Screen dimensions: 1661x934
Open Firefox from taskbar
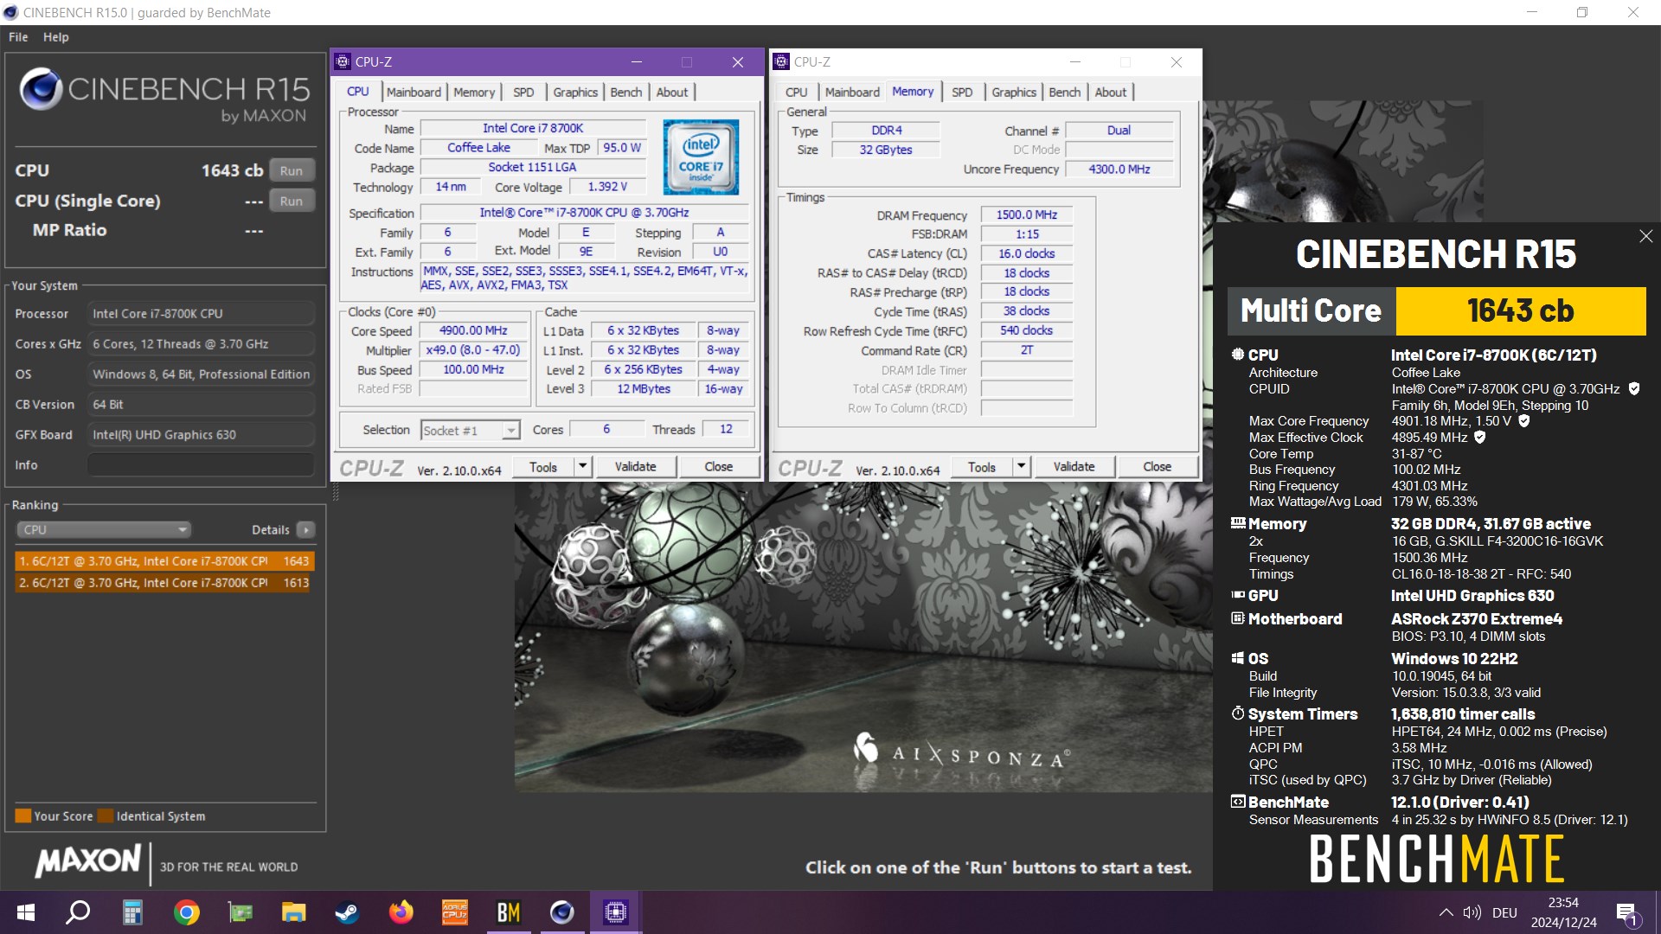(401, 912)
